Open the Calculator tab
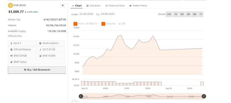 (94, 6)
